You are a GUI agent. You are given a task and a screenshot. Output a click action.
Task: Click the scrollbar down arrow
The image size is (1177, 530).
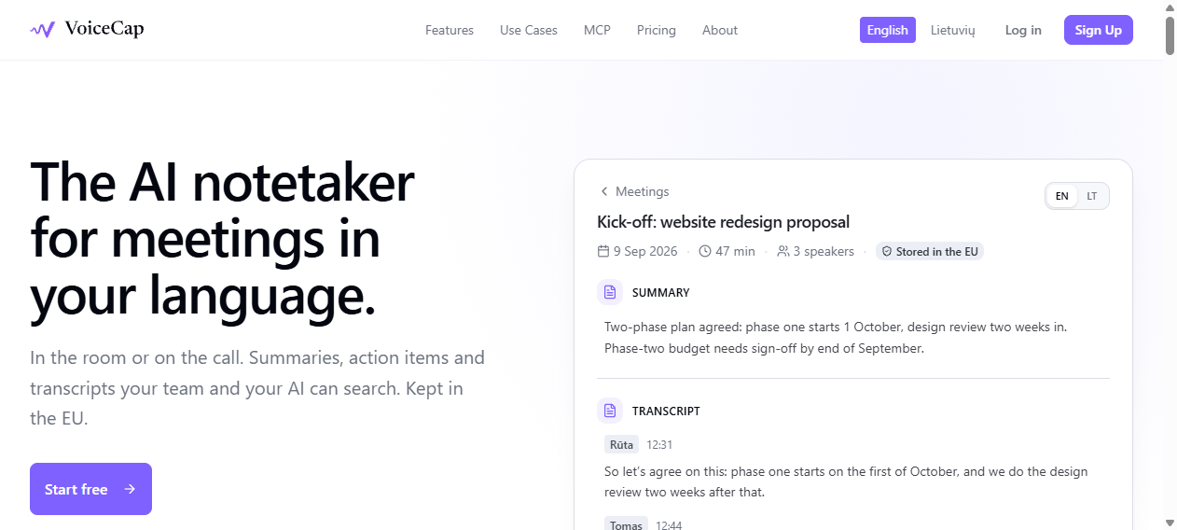[x=1170, y=523]
